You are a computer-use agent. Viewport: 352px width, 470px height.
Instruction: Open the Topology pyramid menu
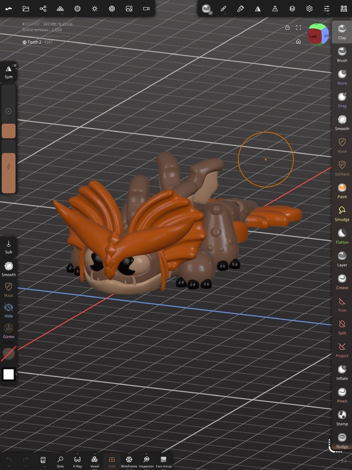(60, 8)
